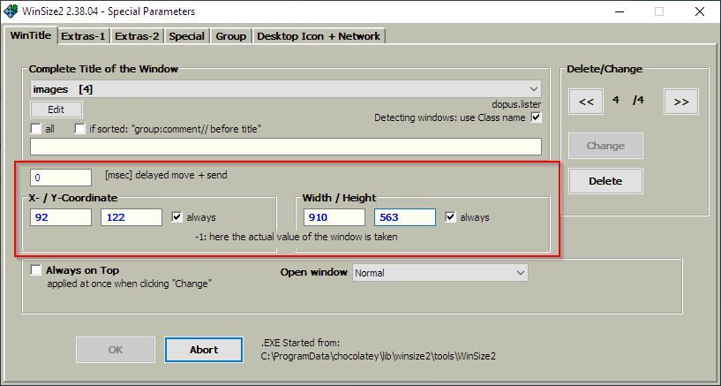Click the X-Coordinate field showing 92
Screen dimensions: 721x386
pyautogui.click(x=61, y=217)
